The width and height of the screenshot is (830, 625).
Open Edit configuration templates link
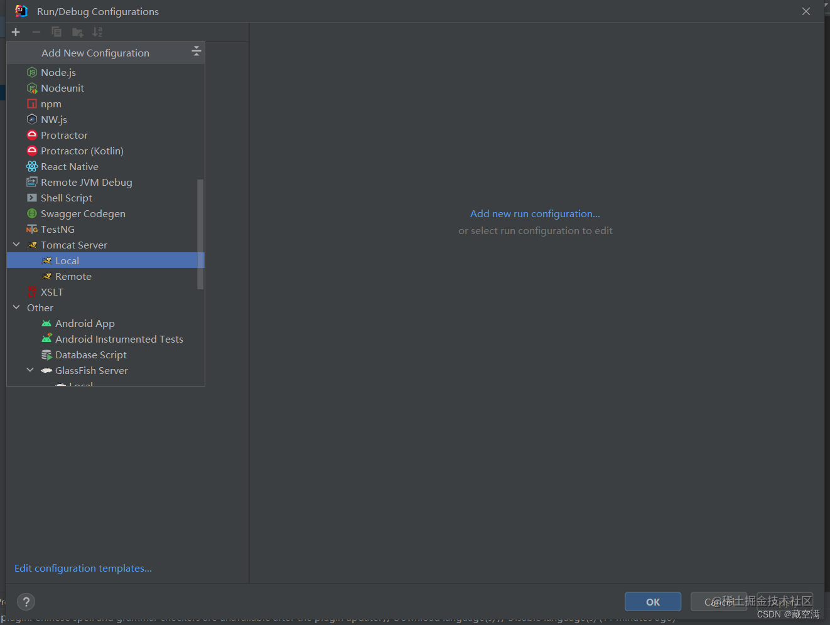[83, 568]
